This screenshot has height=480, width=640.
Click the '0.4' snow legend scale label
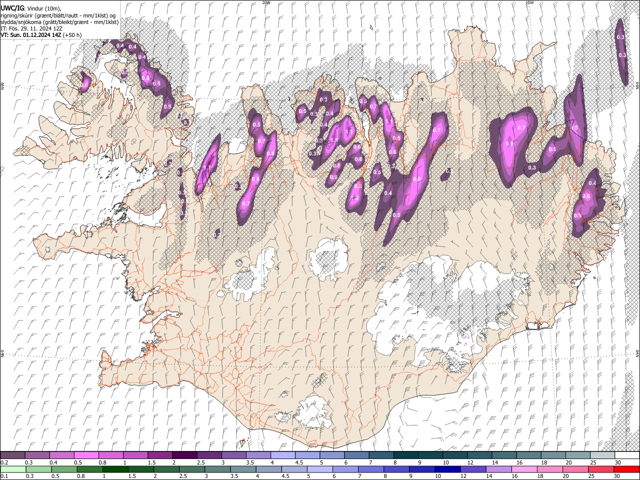point(53,462)
